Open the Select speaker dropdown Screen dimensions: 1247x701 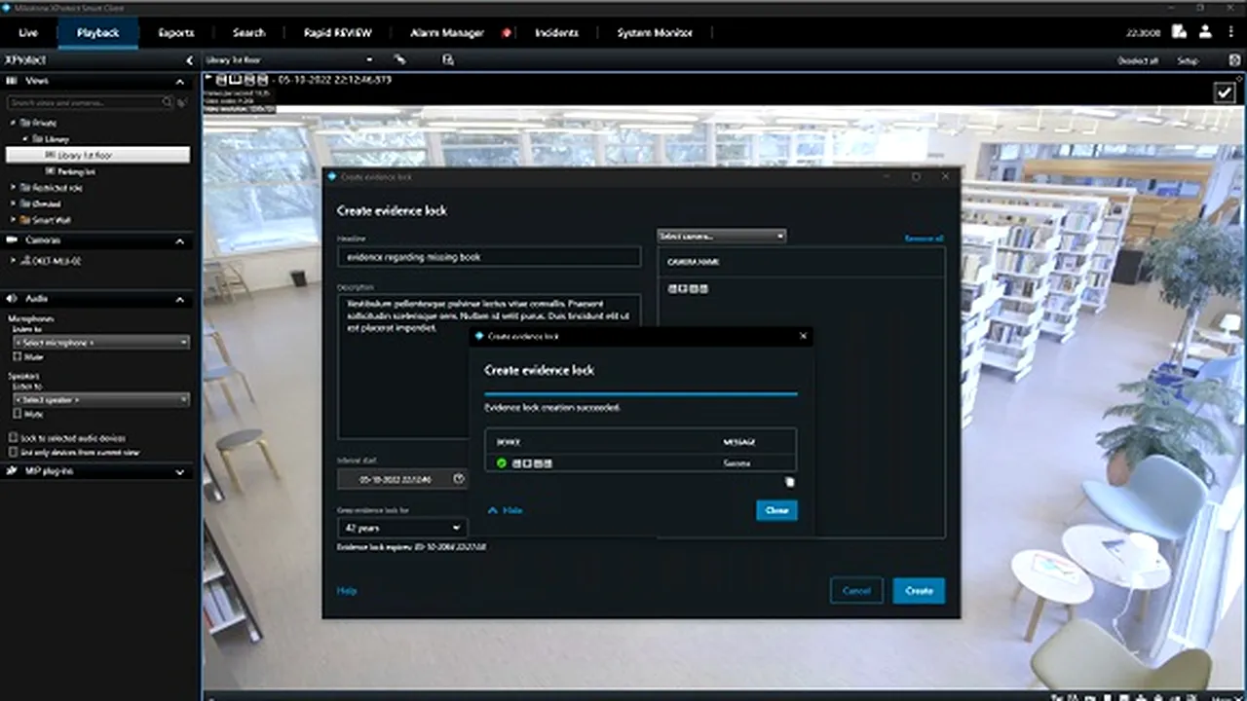[99, 400]
